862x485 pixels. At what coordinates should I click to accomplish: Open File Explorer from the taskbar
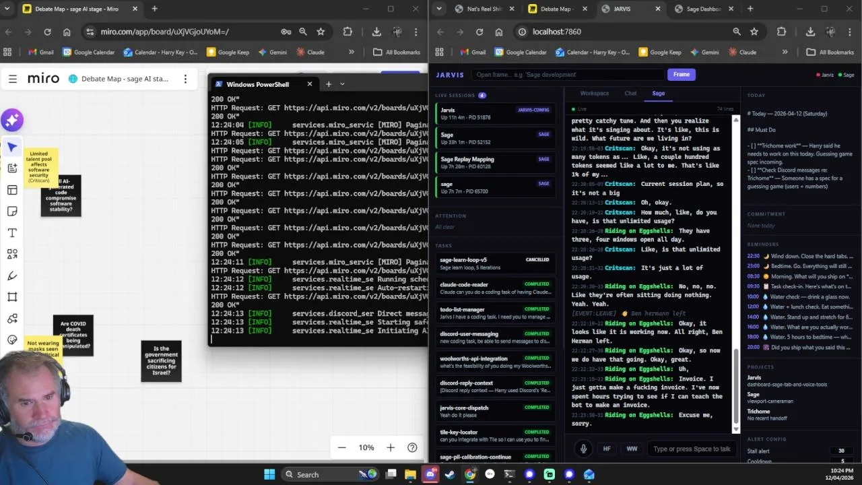click(410, 474)
